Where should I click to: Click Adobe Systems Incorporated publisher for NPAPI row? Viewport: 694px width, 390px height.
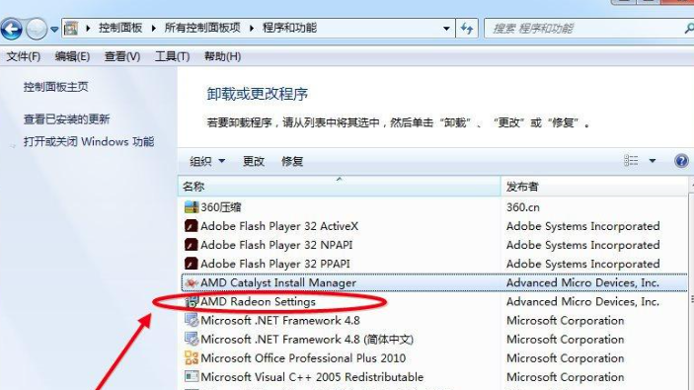click(582, 245)
